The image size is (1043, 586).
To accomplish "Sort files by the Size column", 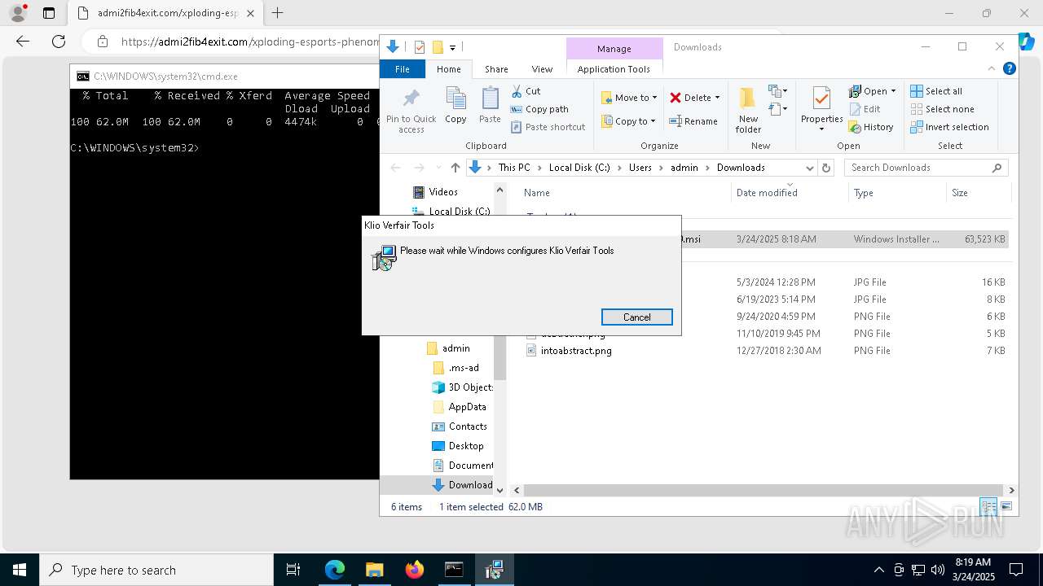I will [978, 193].
